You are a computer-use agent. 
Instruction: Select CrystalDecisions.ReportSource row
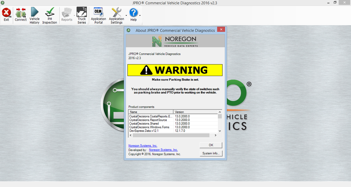173,120
